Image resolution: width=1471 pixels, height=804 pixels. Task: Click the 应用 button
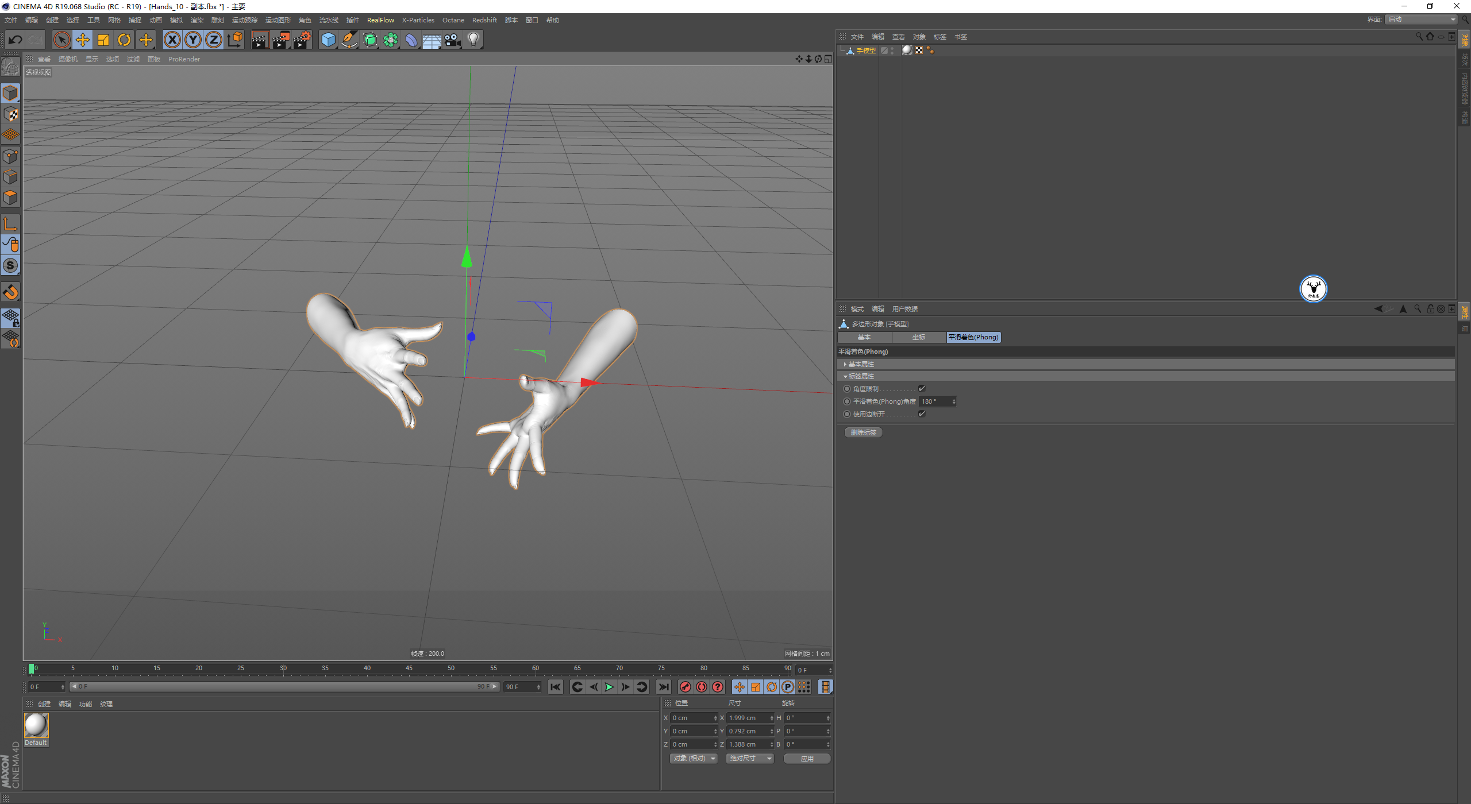point(807,759)
